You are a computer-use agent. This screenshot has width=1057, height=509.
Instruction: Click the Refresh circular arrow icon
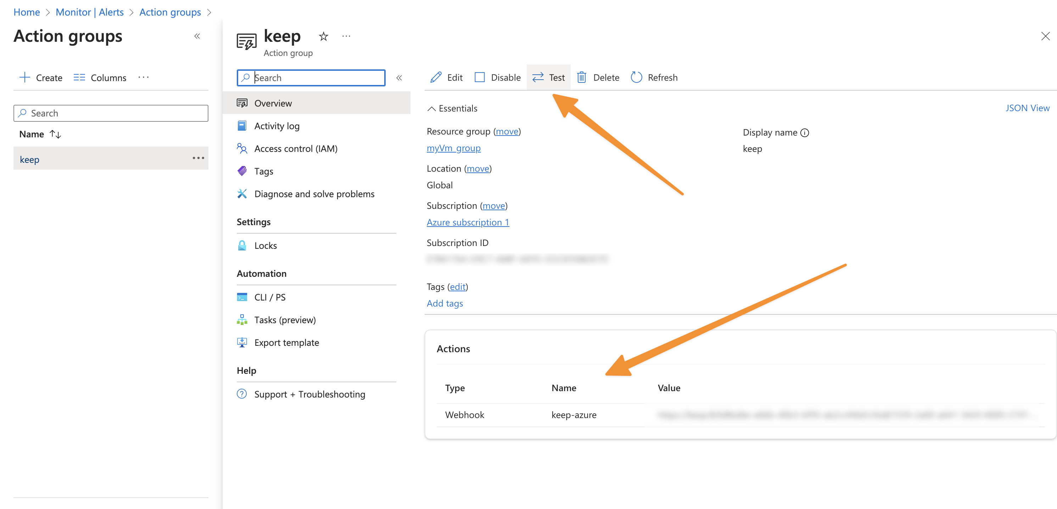(636, 78)
